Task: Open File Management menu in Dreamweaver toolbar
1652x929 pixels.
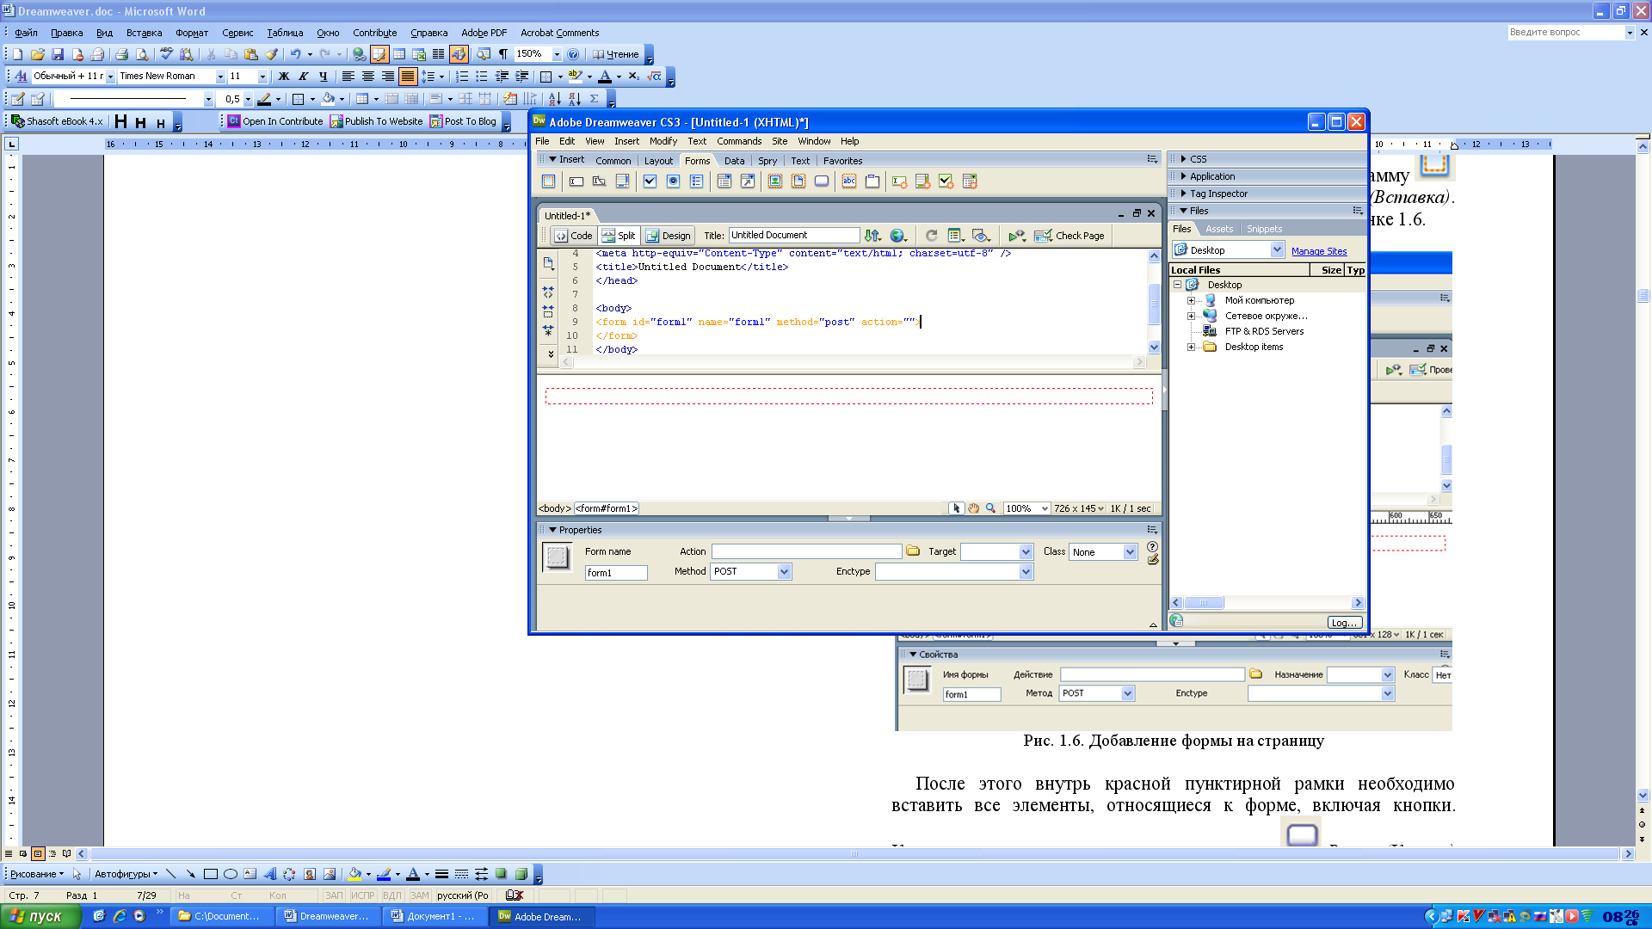Action: click(x=872, y=235)
